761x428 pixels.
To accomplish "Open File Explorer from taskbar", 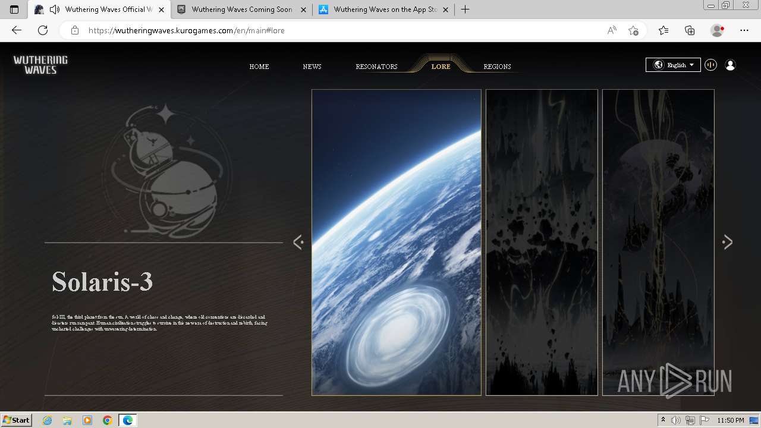I will tap(67, 420).
